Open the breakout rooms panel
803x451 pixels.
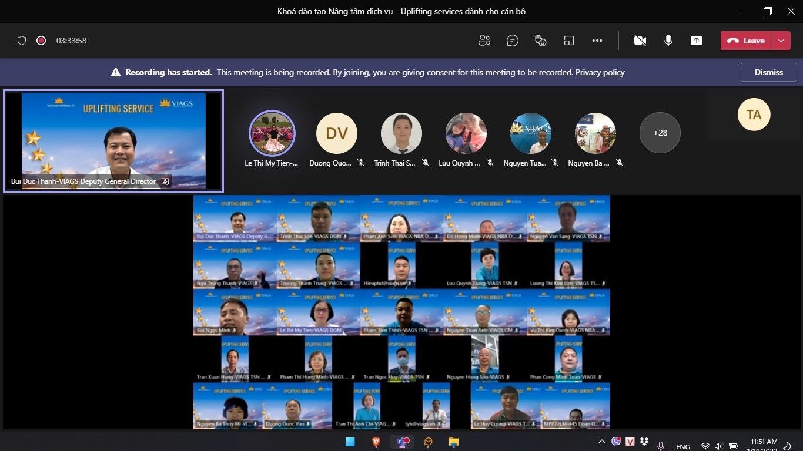tap(568, 41)
